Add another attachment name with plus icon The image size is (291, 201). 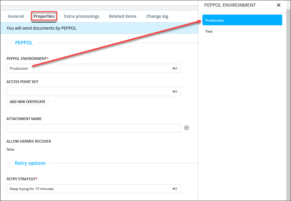click(187, 128)
